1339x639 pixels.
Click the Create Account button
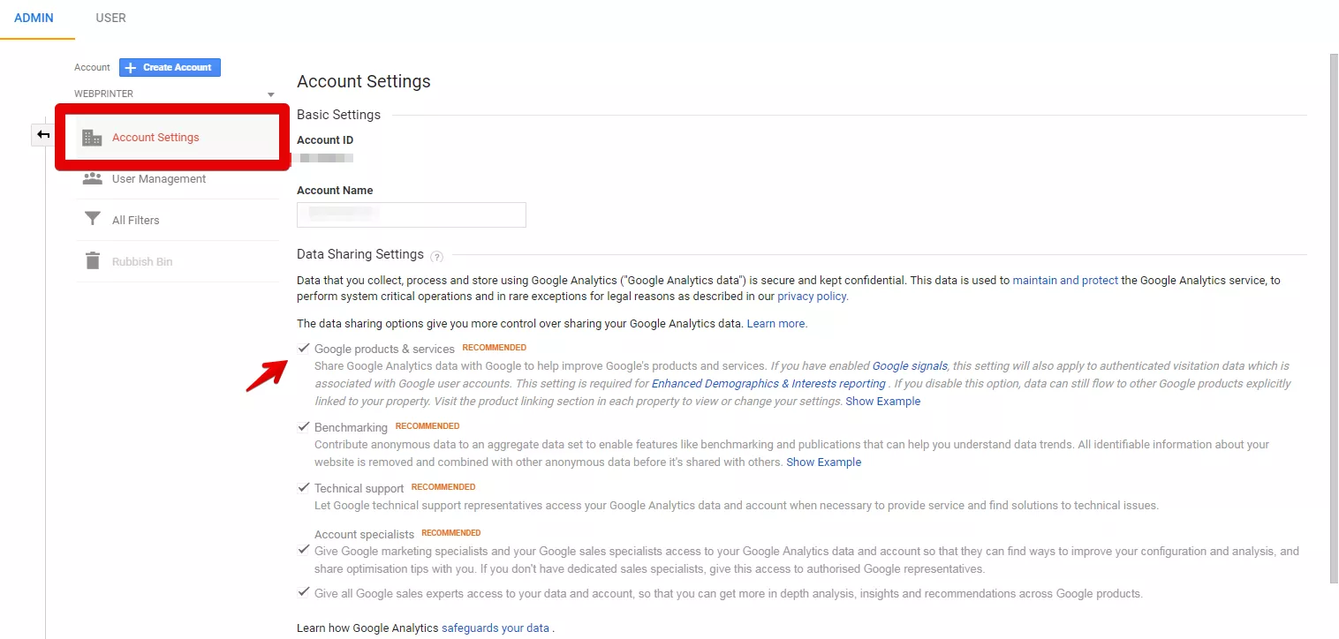pos(170,67)
